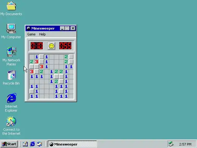Select the My Computer desktop icon
197x148 pixels.
pyautogui.click(x=11, y=31)
